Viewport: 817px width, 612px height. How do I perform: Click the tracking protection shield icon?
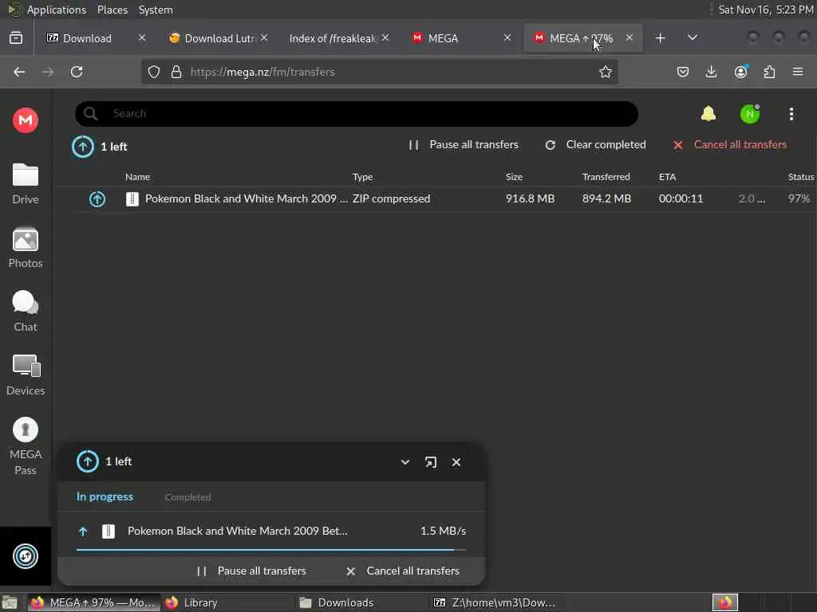(154, 72)
